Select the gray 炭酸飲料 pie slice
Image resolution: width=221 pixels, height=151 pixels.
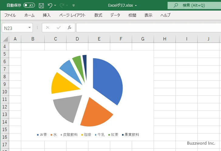69,107
